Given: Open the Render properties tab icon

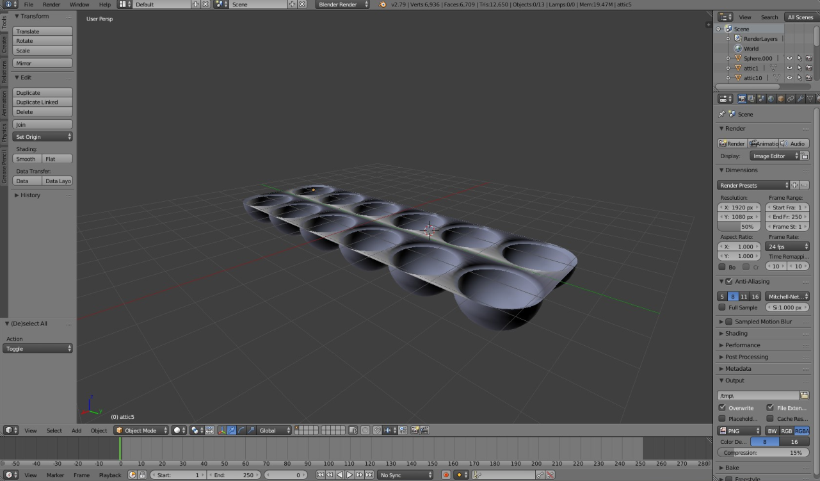Looking at the screenshot, I should tap(742, 99).
